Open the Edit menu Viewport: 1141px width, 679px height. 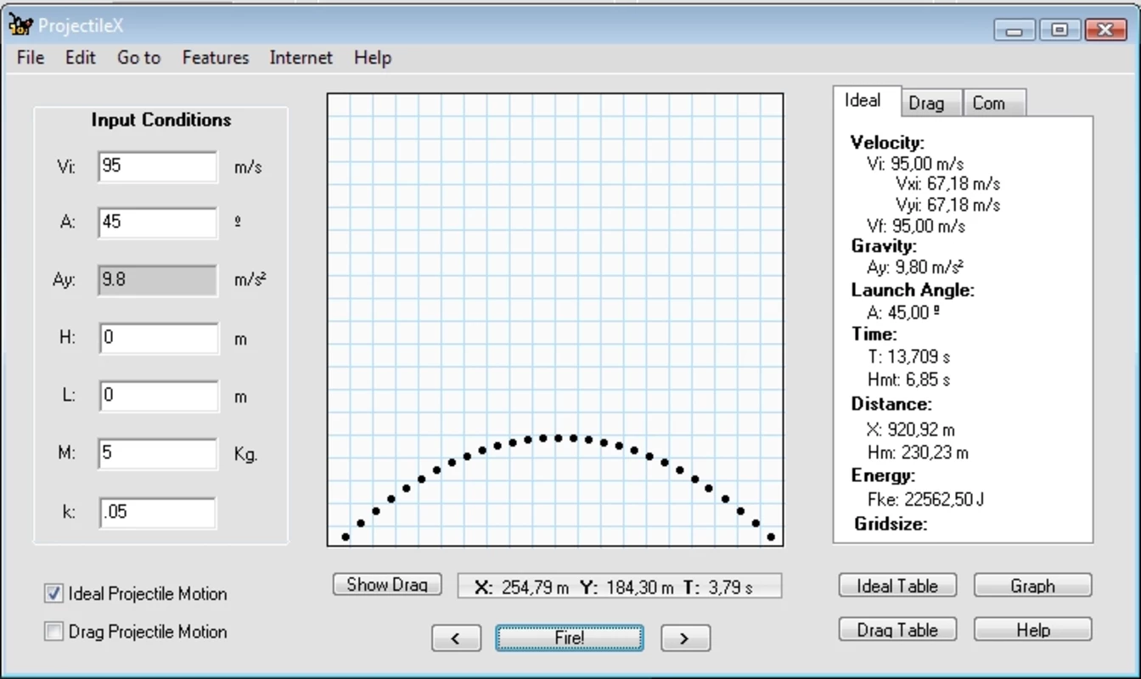tap(81, 58)
